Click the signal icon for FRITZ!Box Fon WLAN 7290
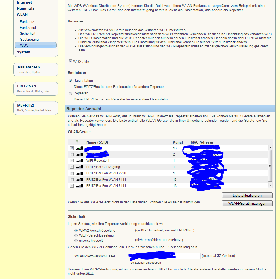 (x=79, y=173)
